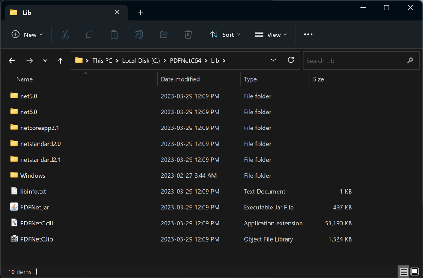Expand the View menu
Viewport: 423px width, 278px height.
tap(271, 34)
